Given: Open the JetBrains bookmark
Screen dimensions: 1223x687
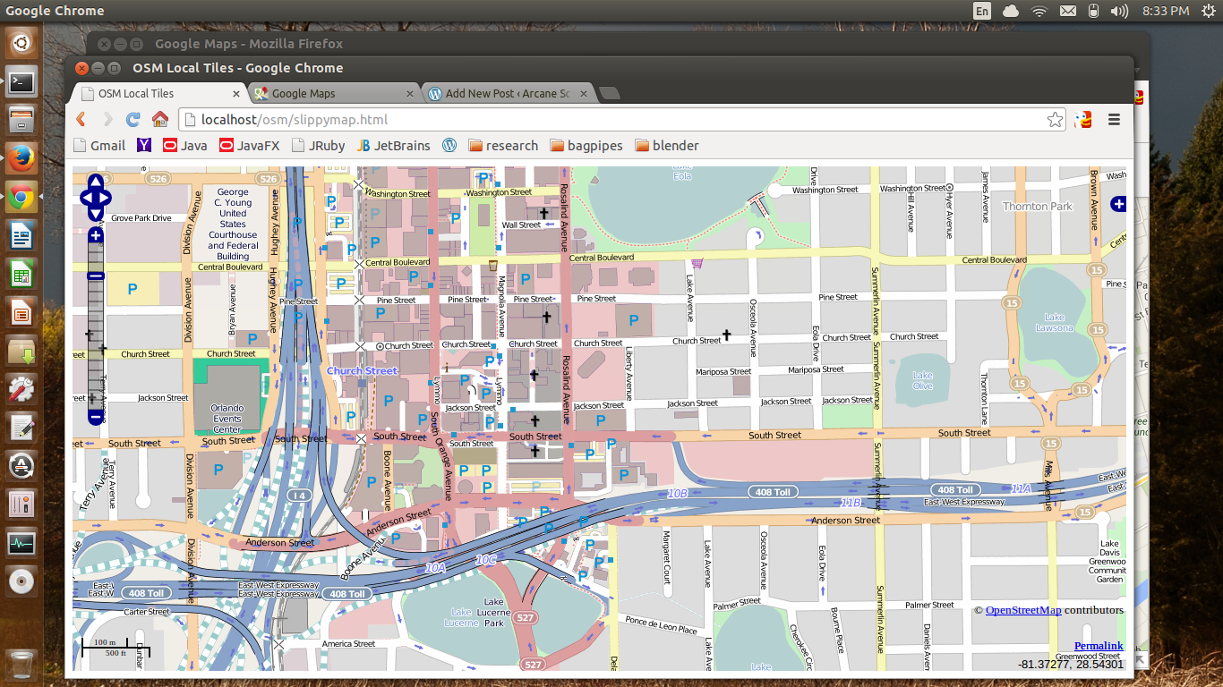Looking at the screenshot, I should [x=393, y=146].
